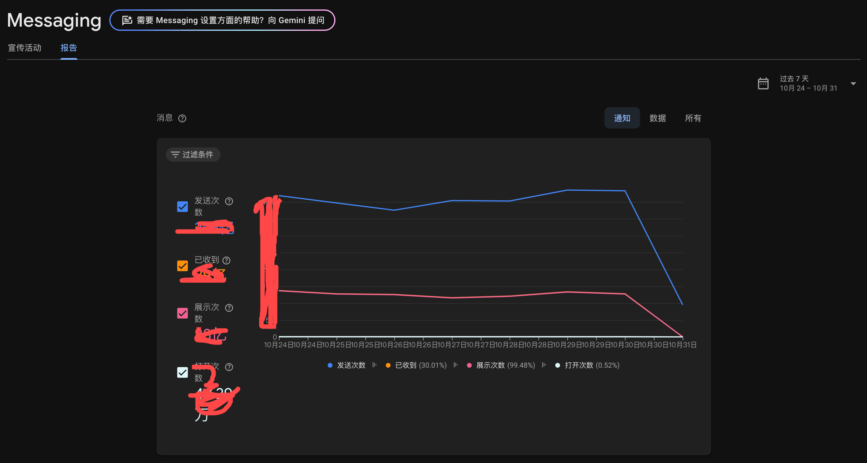867x463 pixels.
Task: Toggle the white 打开次数 checkbox
Action: tap(183, 372)
